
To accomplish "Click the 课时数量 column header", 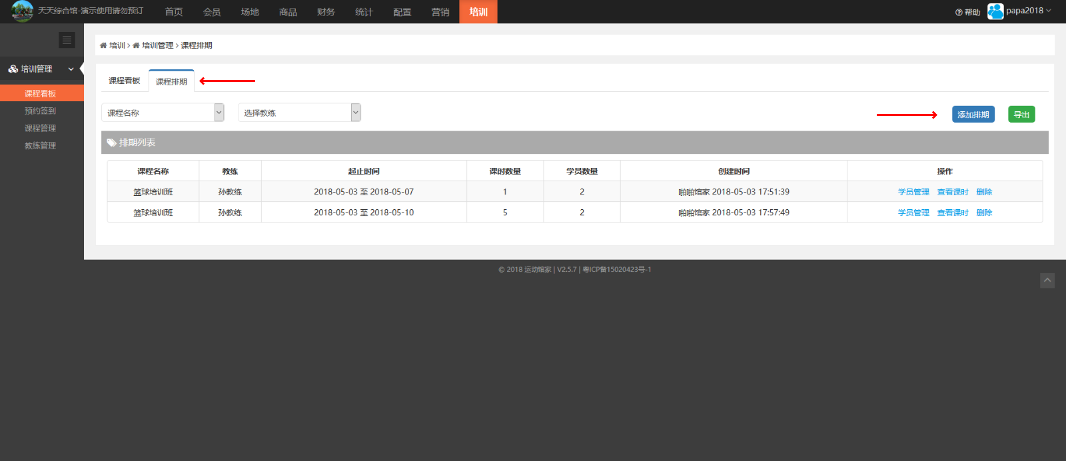I will click(505, 171).
